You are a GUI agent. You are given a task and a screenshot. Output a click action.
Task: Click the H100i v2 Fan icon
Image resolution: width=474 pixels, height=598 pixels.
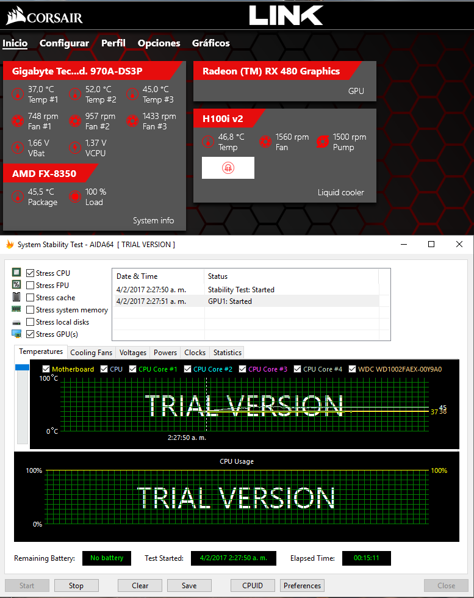[265, 142]
